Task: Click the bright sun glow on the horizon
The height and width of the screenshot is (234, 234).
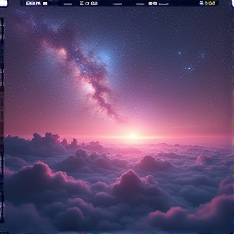Action: click(133, 136)
